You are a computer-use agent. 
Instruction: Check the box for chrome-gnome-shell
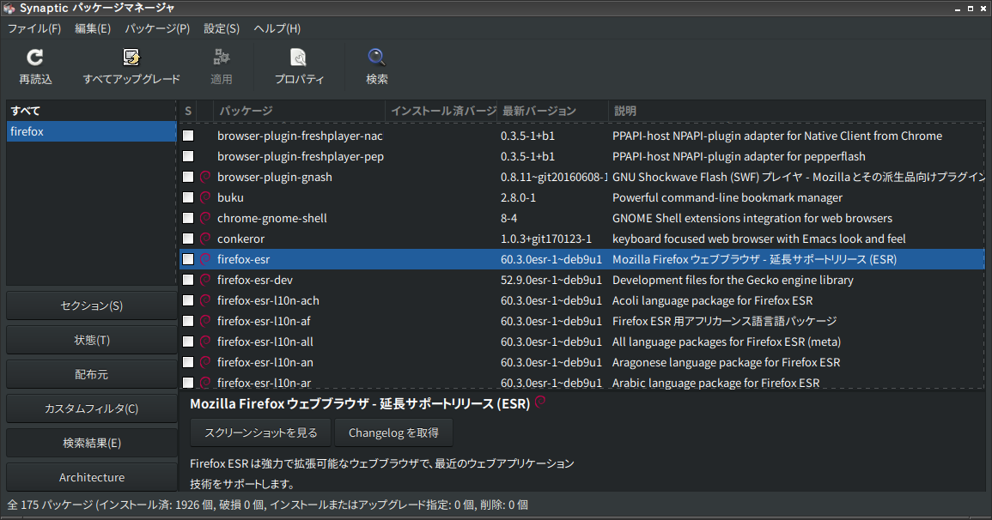[188, 218]
